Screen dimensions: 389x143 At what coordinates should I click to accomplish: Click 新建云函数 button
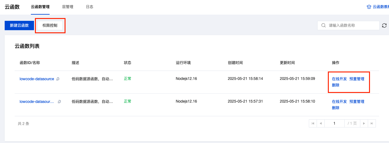pos(19,25)
